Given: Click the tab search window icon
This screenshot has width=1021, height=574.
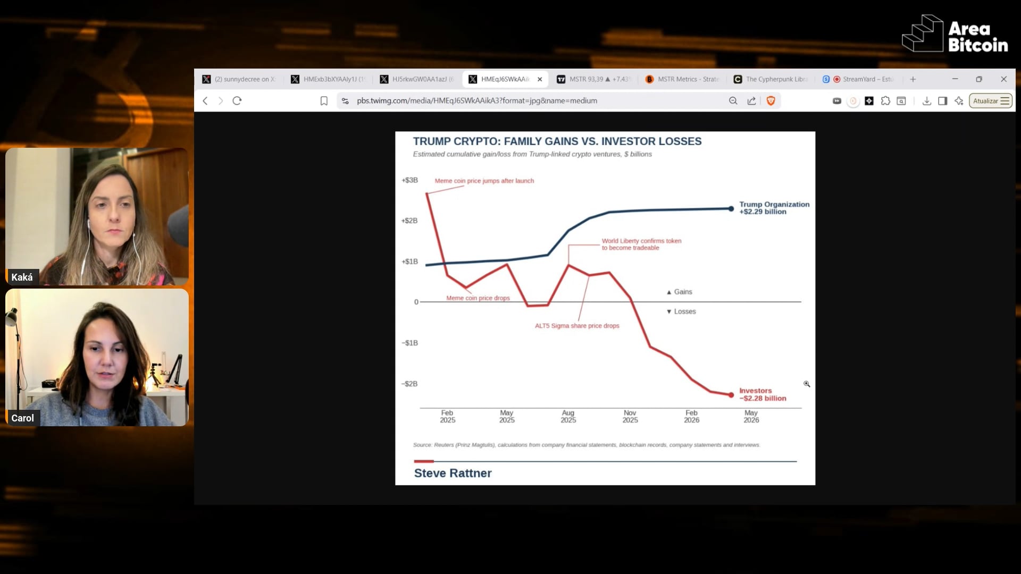Looking at the screenshot, I should (901, 101).
